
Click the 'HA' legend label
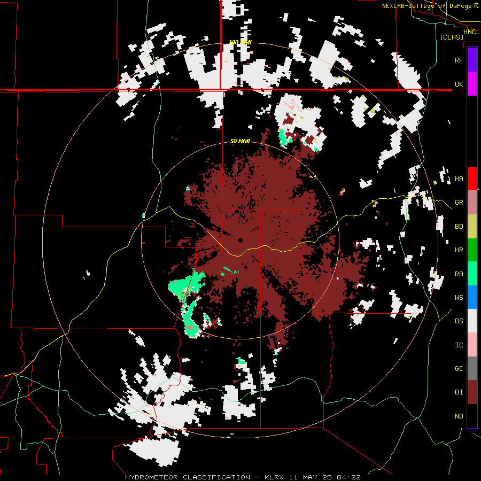coord(459,179)
